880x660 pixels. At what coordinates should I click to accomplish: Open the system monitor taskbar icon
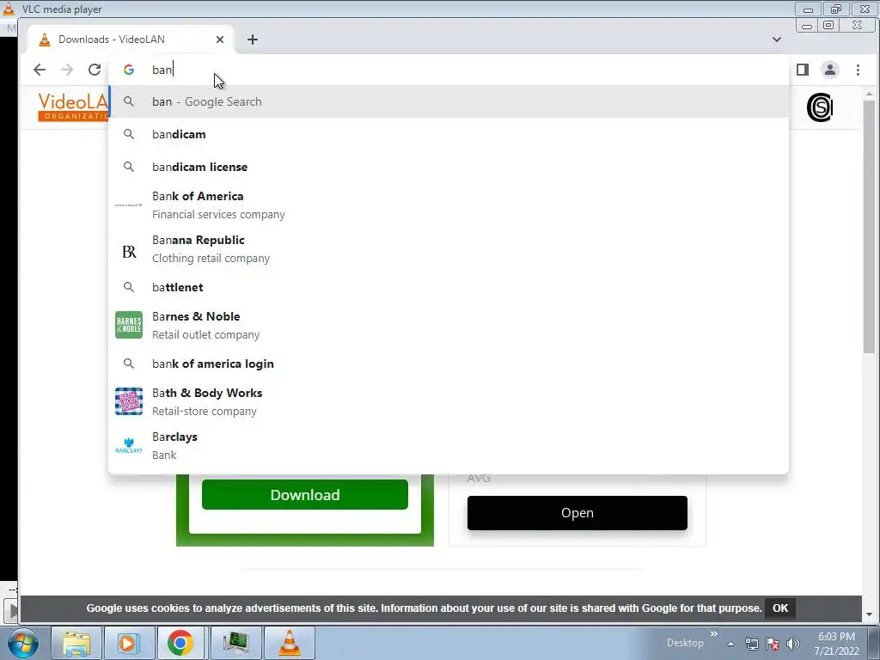(x=235, y=643)
